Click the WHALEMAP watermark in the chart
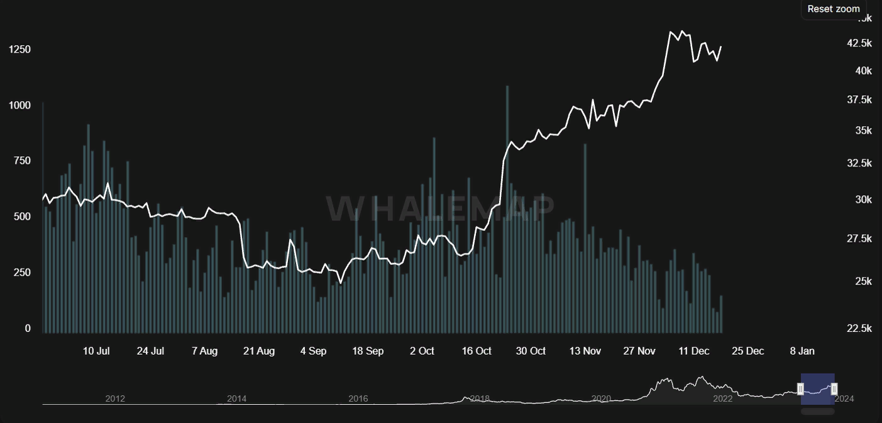 [x=440, y=208]
